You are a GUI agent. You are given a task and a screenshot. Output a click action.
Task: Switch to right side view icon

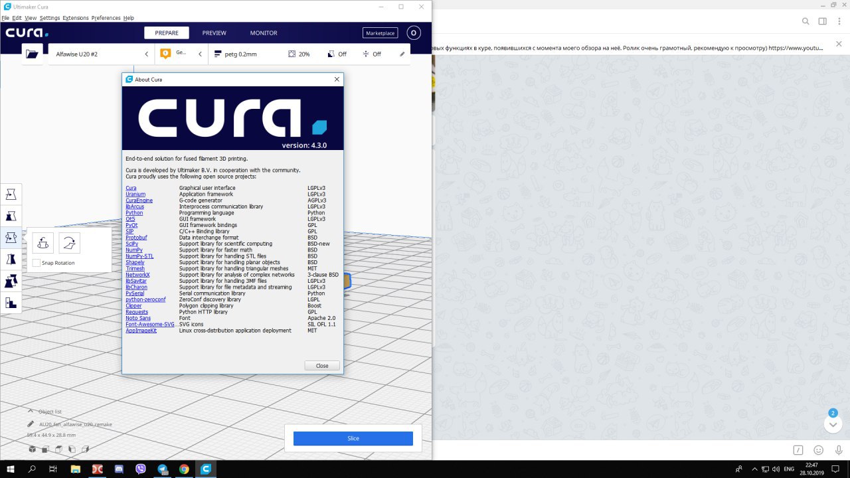85,449
